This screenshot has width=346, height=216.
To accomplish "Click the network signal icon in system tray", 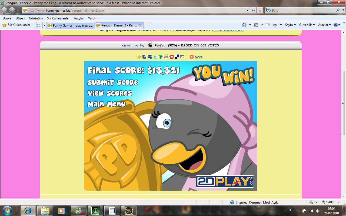I will [311, 210].
